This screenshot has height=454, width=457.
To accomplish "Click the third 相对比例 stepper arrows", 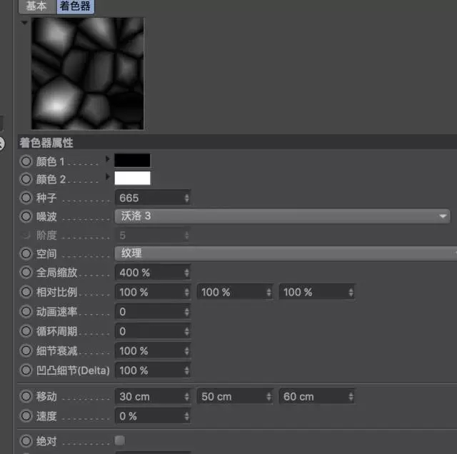I will point(351,292).
